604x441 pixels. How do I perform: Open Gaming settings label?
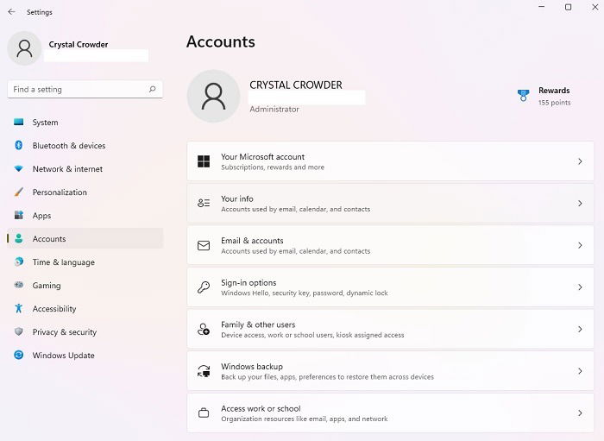[x=47, y=286]
